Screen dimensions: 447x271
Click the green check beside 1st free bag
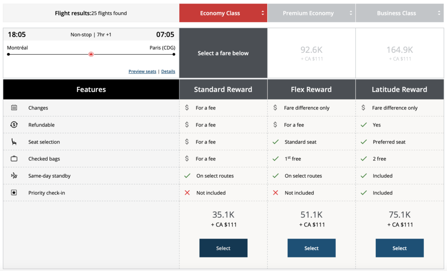[x=276, y=159]
